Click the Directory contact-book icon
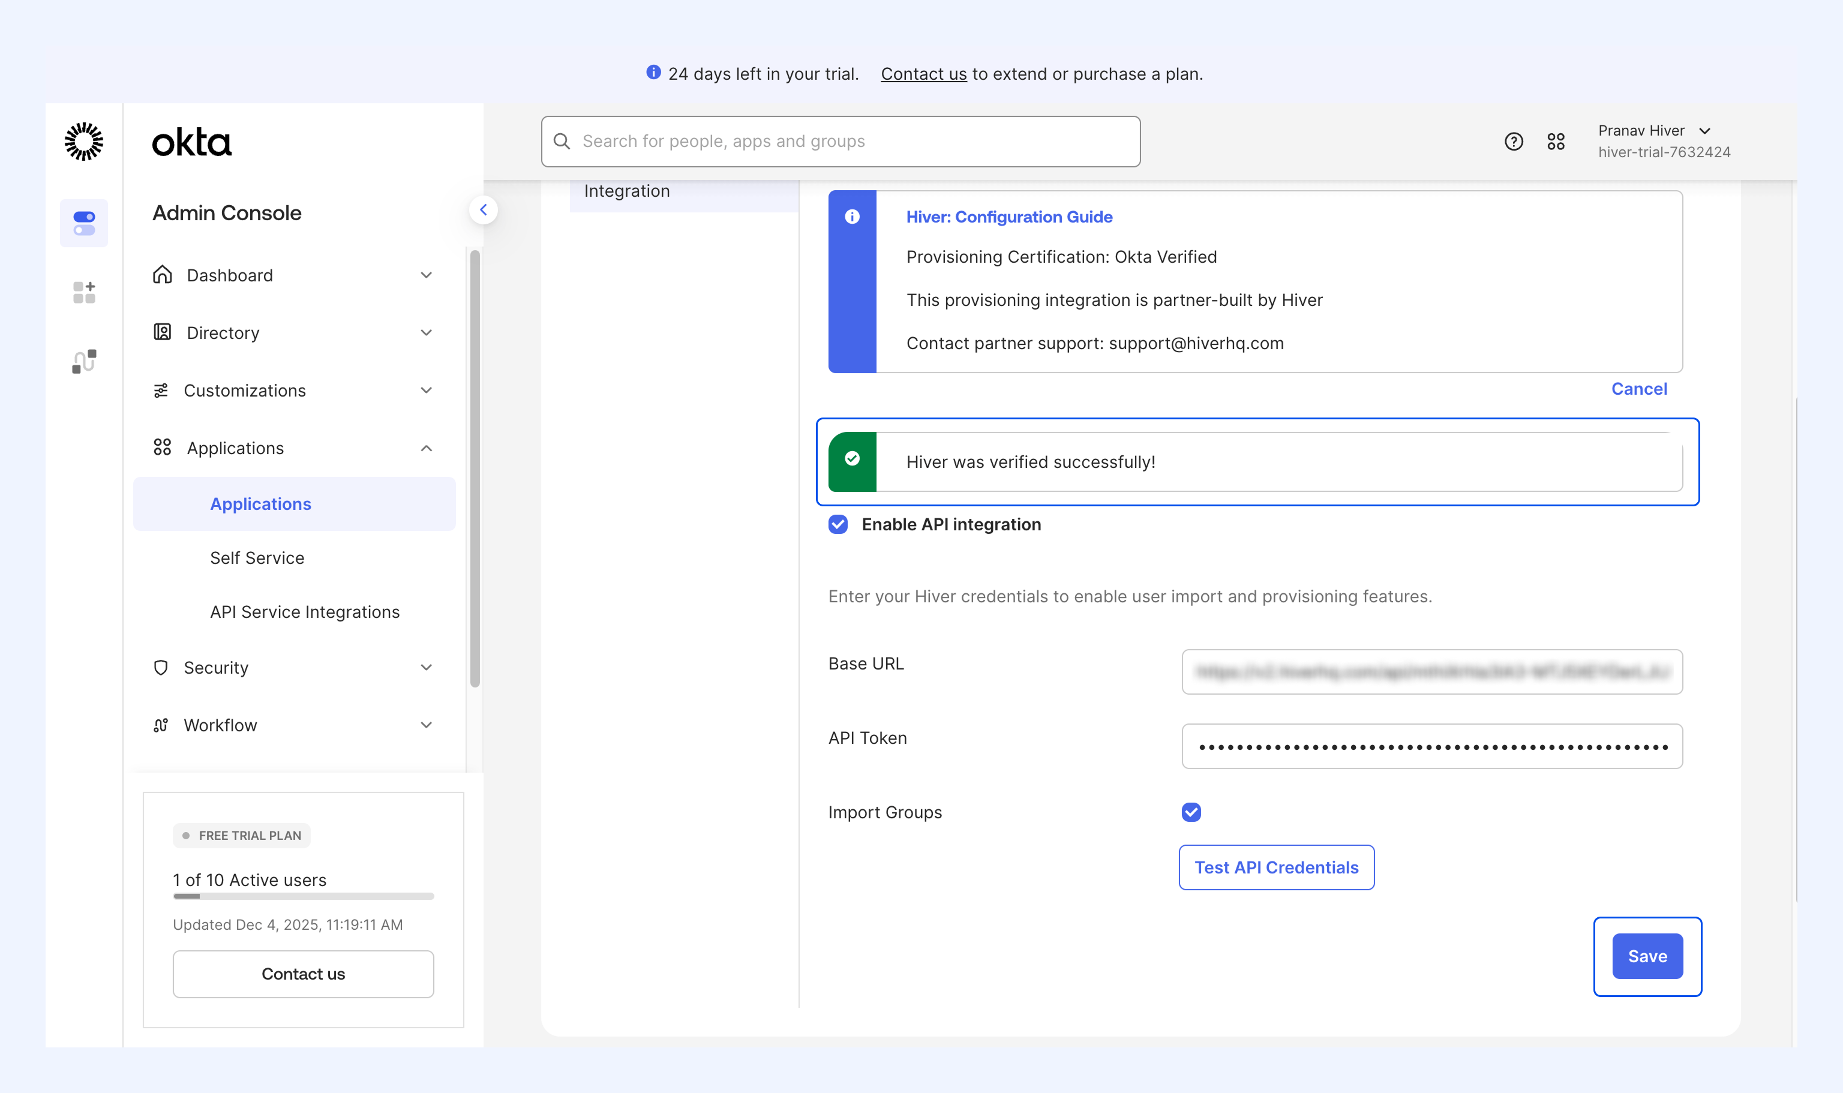 click(x=162, y=332)
